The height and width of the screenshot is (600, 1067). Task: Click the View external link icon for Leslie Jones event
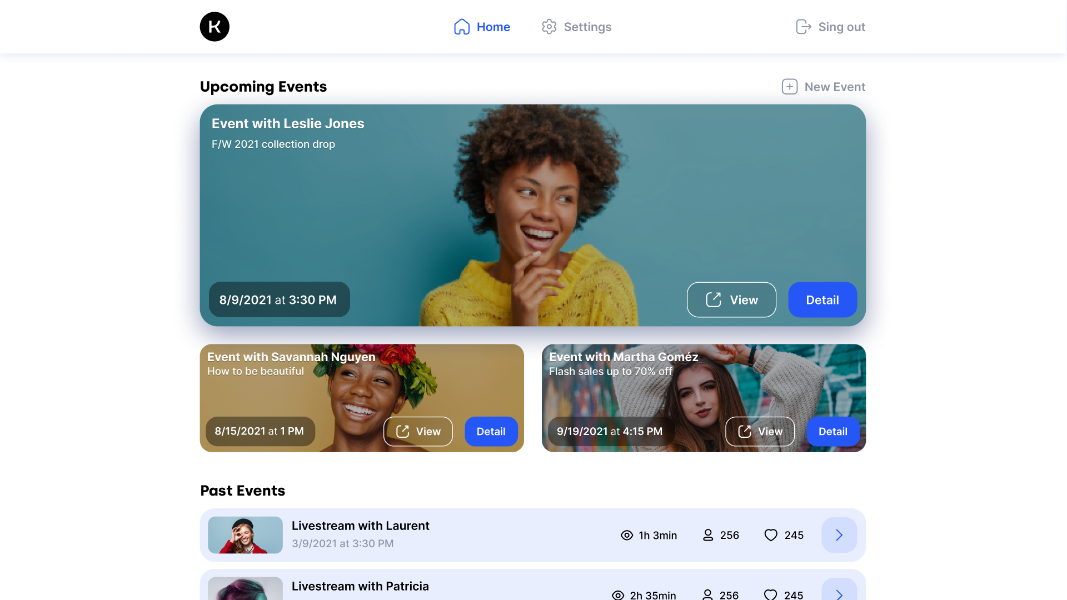click(714, 299)
